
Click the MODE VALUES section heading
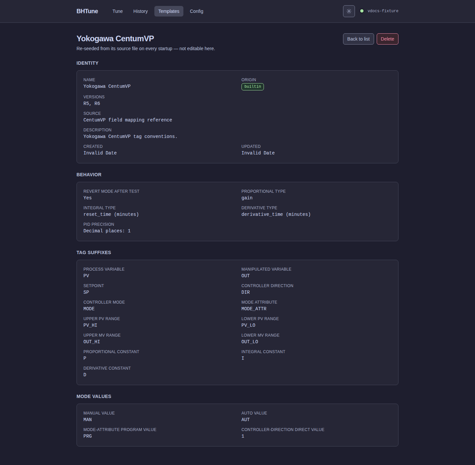94,396
